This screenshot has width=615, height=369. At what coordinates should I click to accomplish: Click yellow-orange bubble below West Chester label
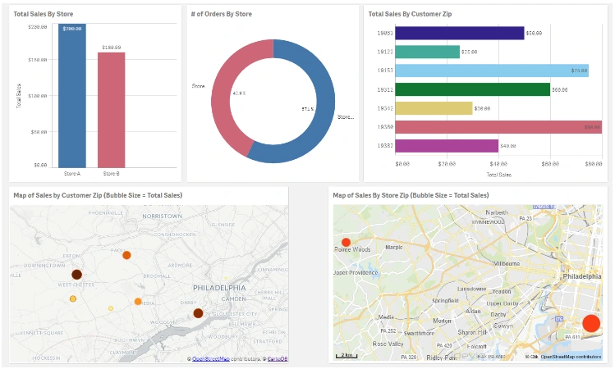coord(72,298)
